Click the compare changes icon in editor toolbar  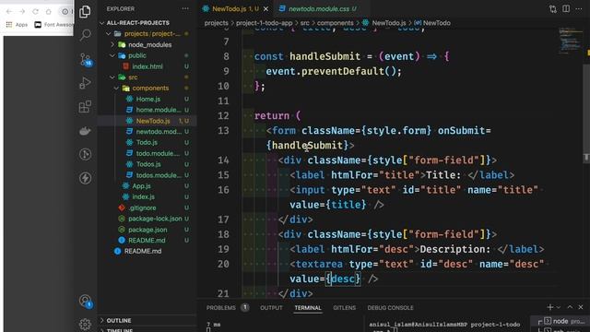tap(553, 9)
